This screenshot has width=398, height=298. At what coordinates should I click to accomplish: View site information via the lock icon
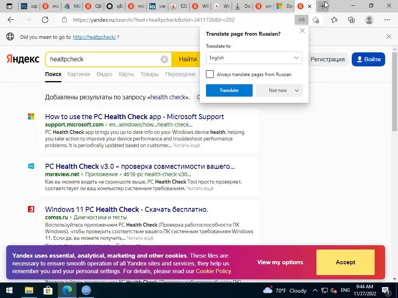[x=65, y=20]
